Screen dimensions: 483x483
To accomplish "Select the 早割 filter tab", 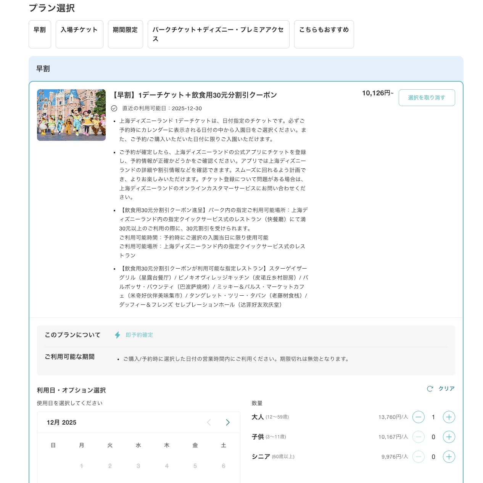I will pyautogui.click(x=40, y=34).
